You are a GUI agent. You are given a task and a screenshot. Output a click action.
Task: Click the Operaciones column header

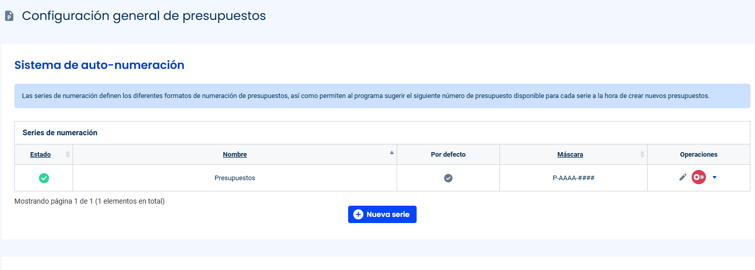(x=699, y=154)
